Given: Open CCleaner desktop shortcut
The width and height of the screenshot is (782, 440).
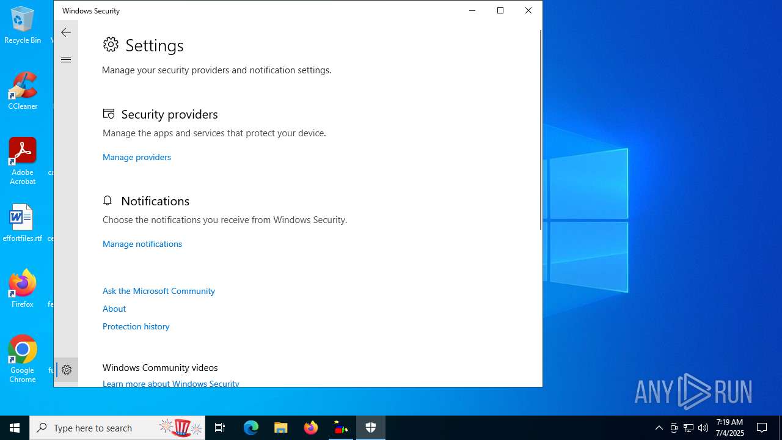Looking at the screenshot, I should [x=23, y=91].
